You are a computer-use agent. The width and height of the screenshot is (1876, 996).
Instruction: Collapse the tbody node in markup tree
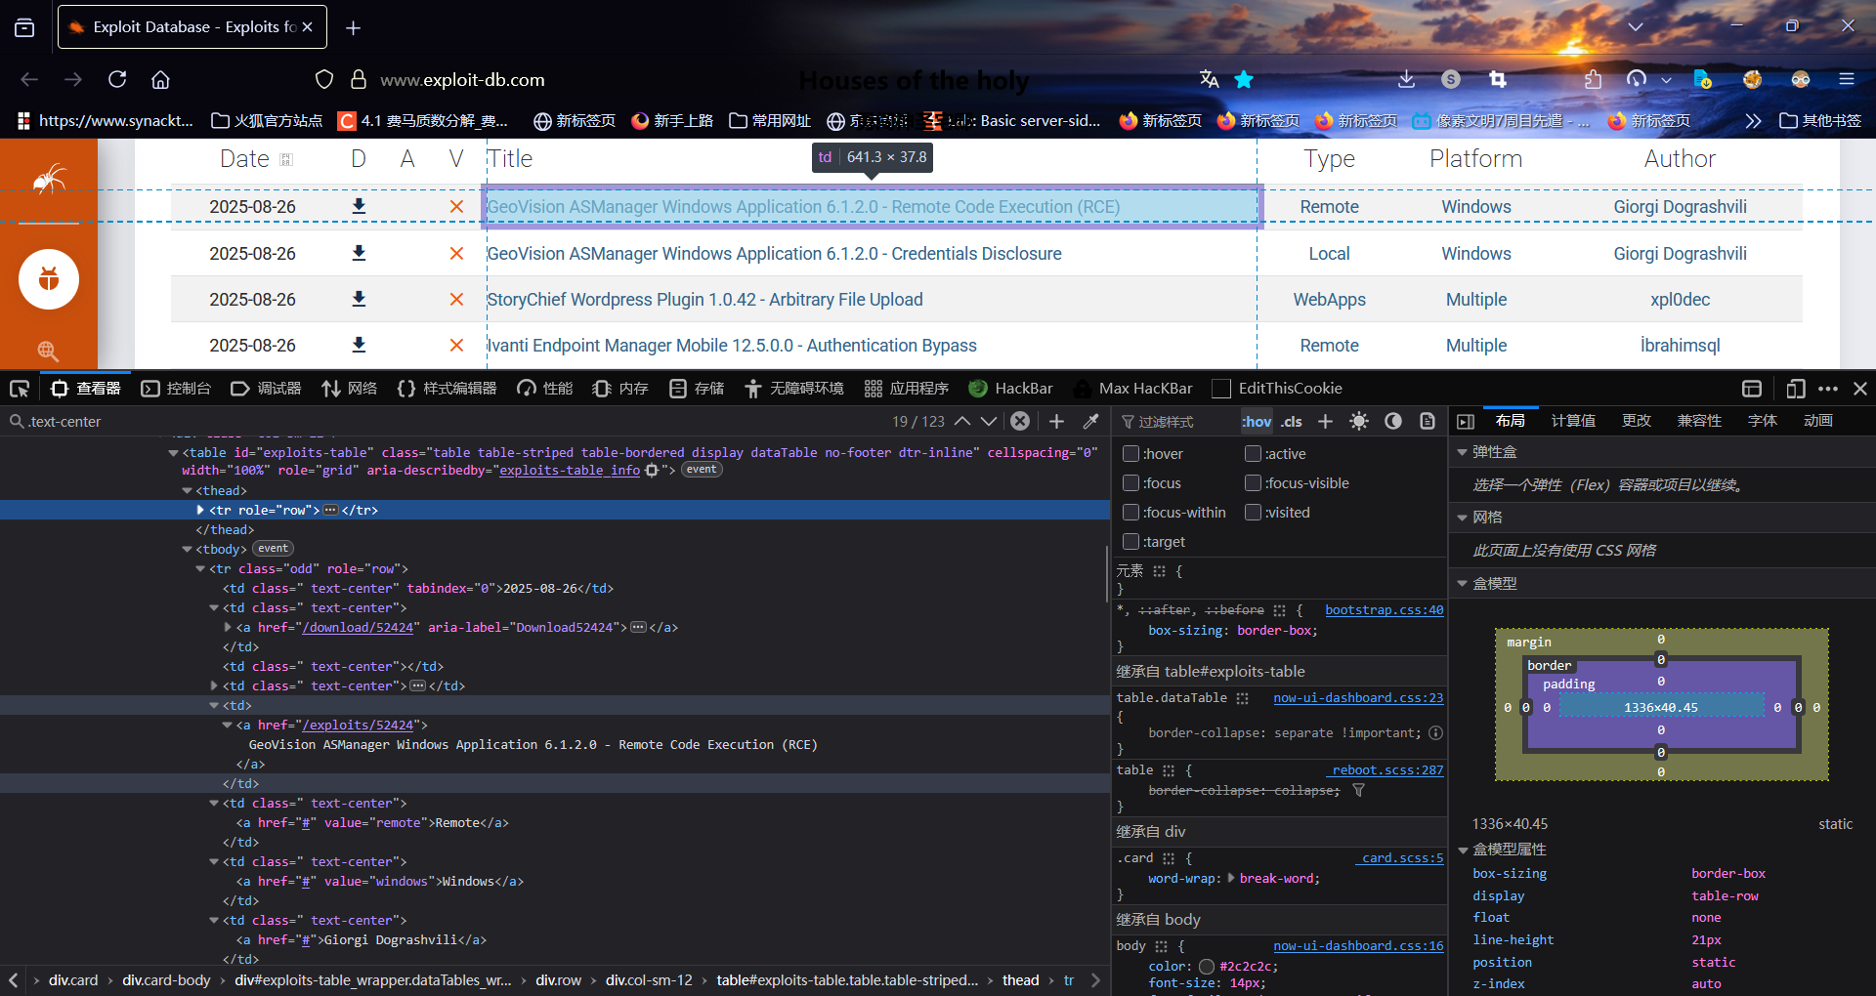187,549
